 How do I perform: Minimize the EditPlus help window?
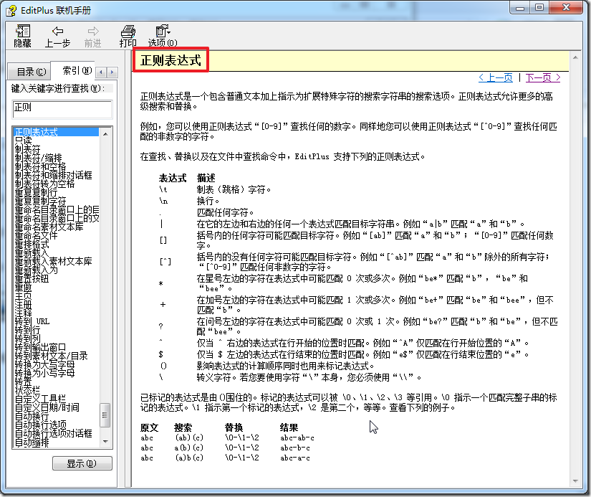520,8
